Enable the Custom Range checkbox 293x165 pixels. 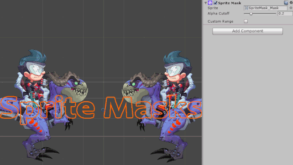click(246, 21)
